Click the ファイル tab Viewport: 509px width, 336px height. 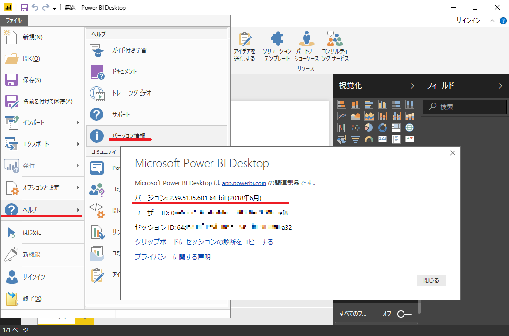14,21
